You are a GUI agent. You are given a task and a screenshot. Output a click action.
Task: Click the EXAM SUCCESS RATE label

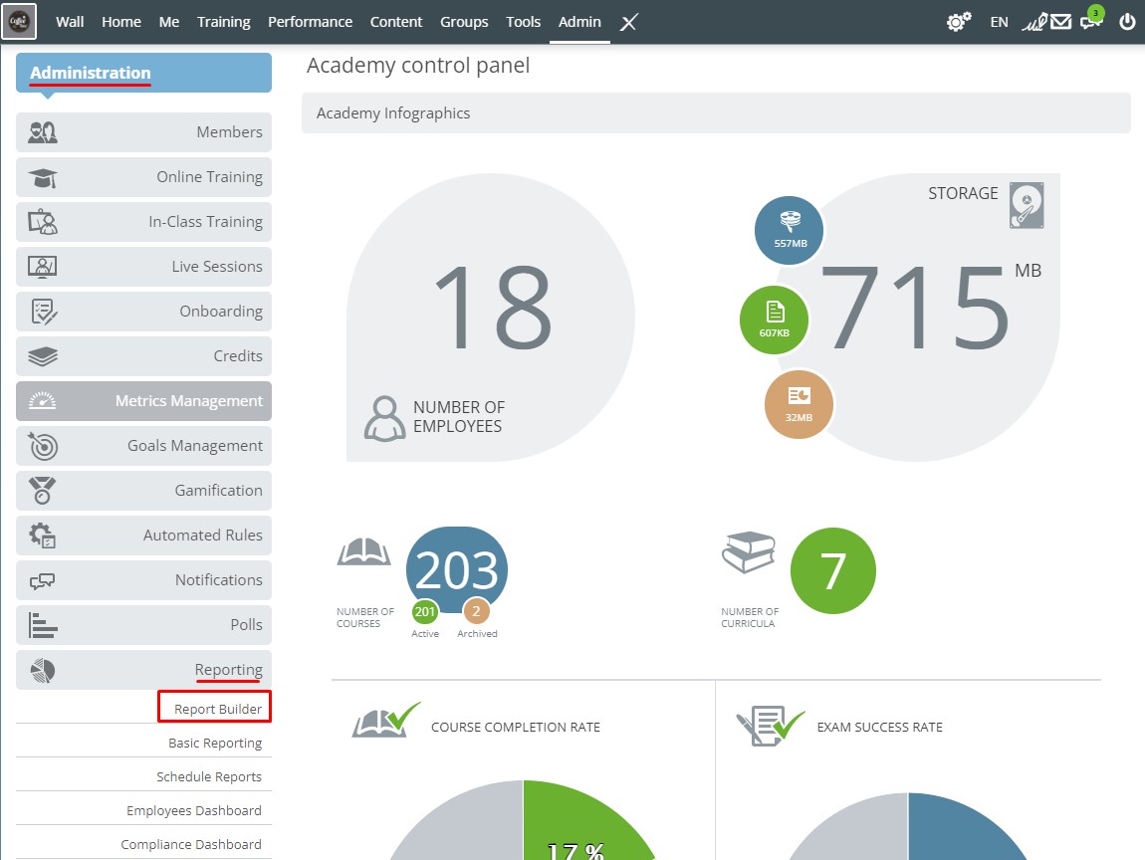[x=880, y=728]
